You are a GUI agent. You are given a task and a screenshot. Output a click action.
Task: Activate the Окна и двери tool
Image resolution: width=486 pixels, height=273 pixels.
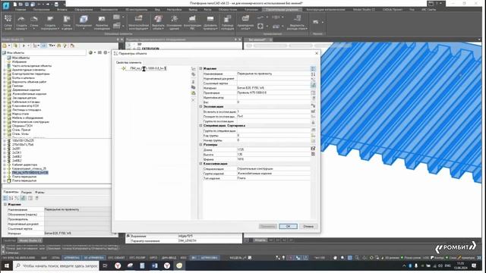(67, 22)
